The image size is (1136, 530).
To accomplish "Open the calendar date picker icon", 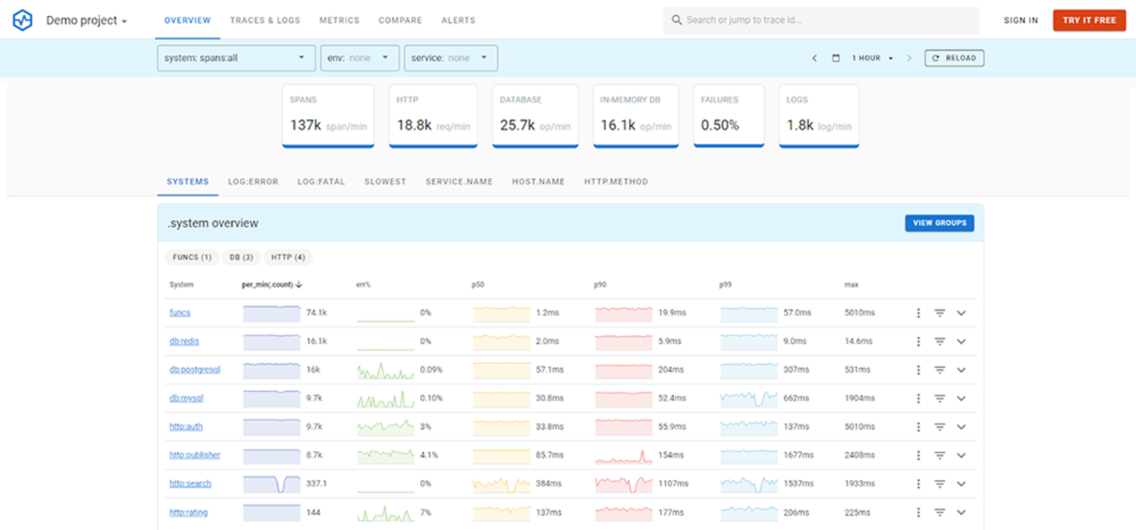I will 835,58.
